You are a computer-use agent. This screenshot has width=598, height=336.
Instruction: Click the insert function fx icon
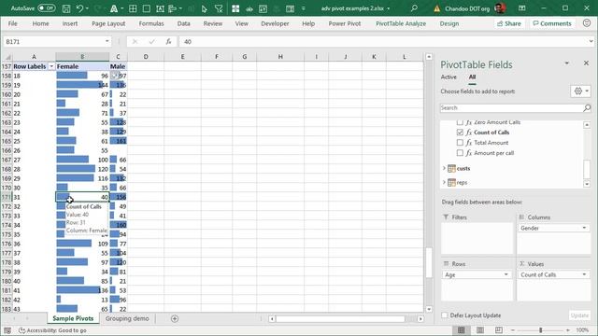168,41
